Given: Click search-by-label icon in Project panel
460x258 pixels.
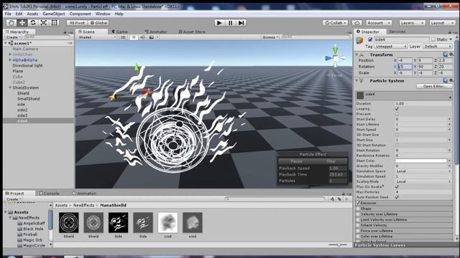Looking at the screenshot, I should [339, 199].
